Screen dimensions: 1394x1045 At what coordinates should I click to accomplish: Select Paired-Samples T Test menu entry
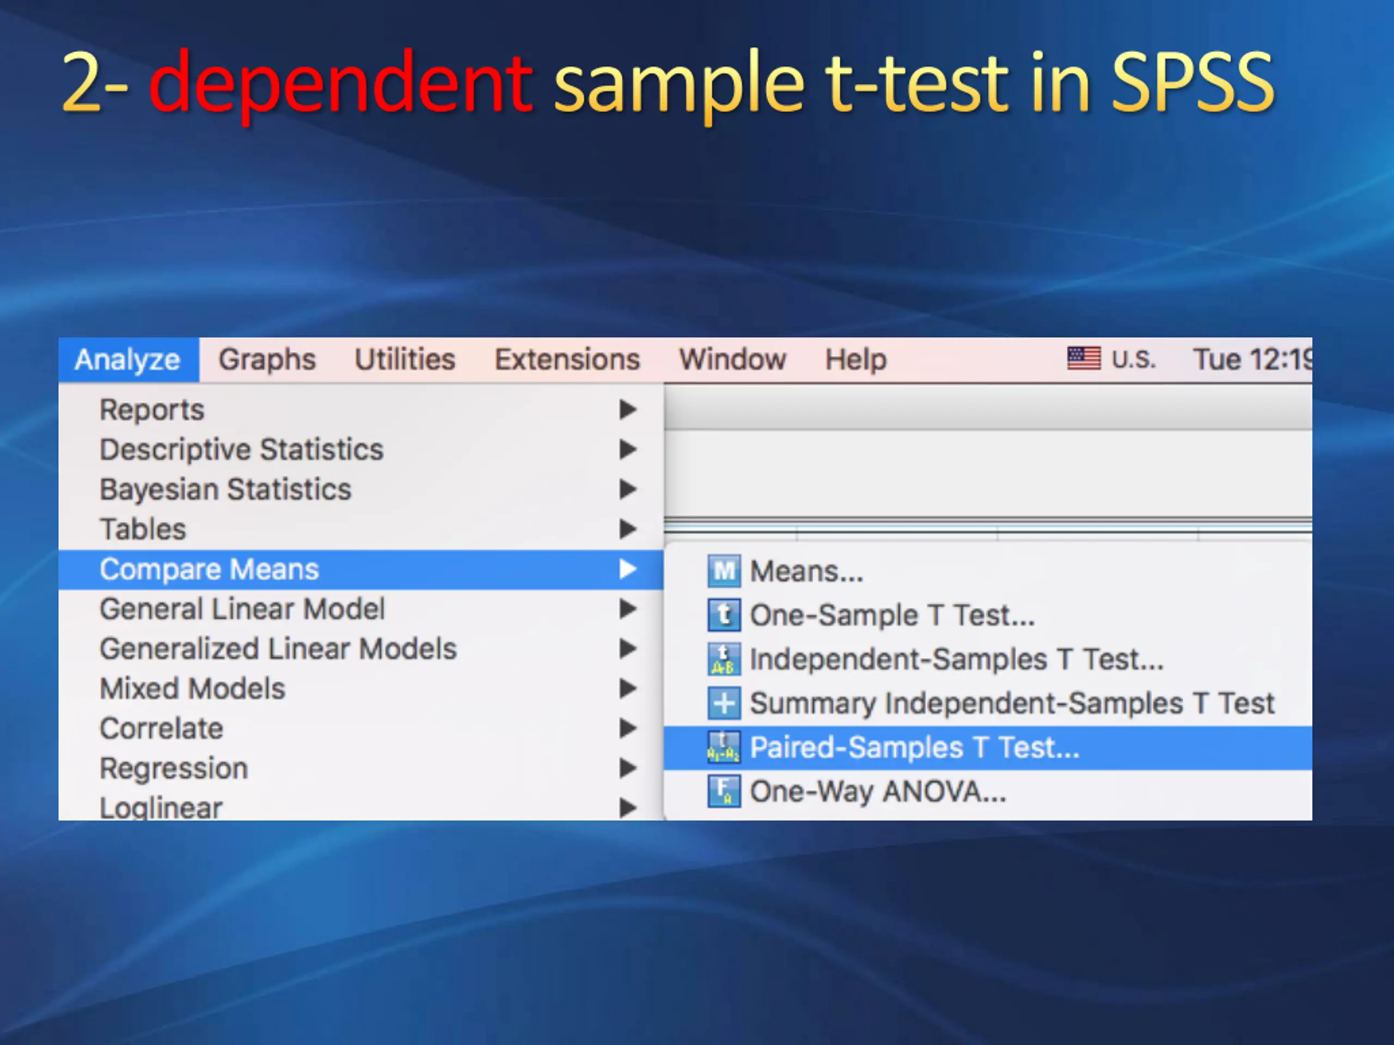(x=914, y=748)
